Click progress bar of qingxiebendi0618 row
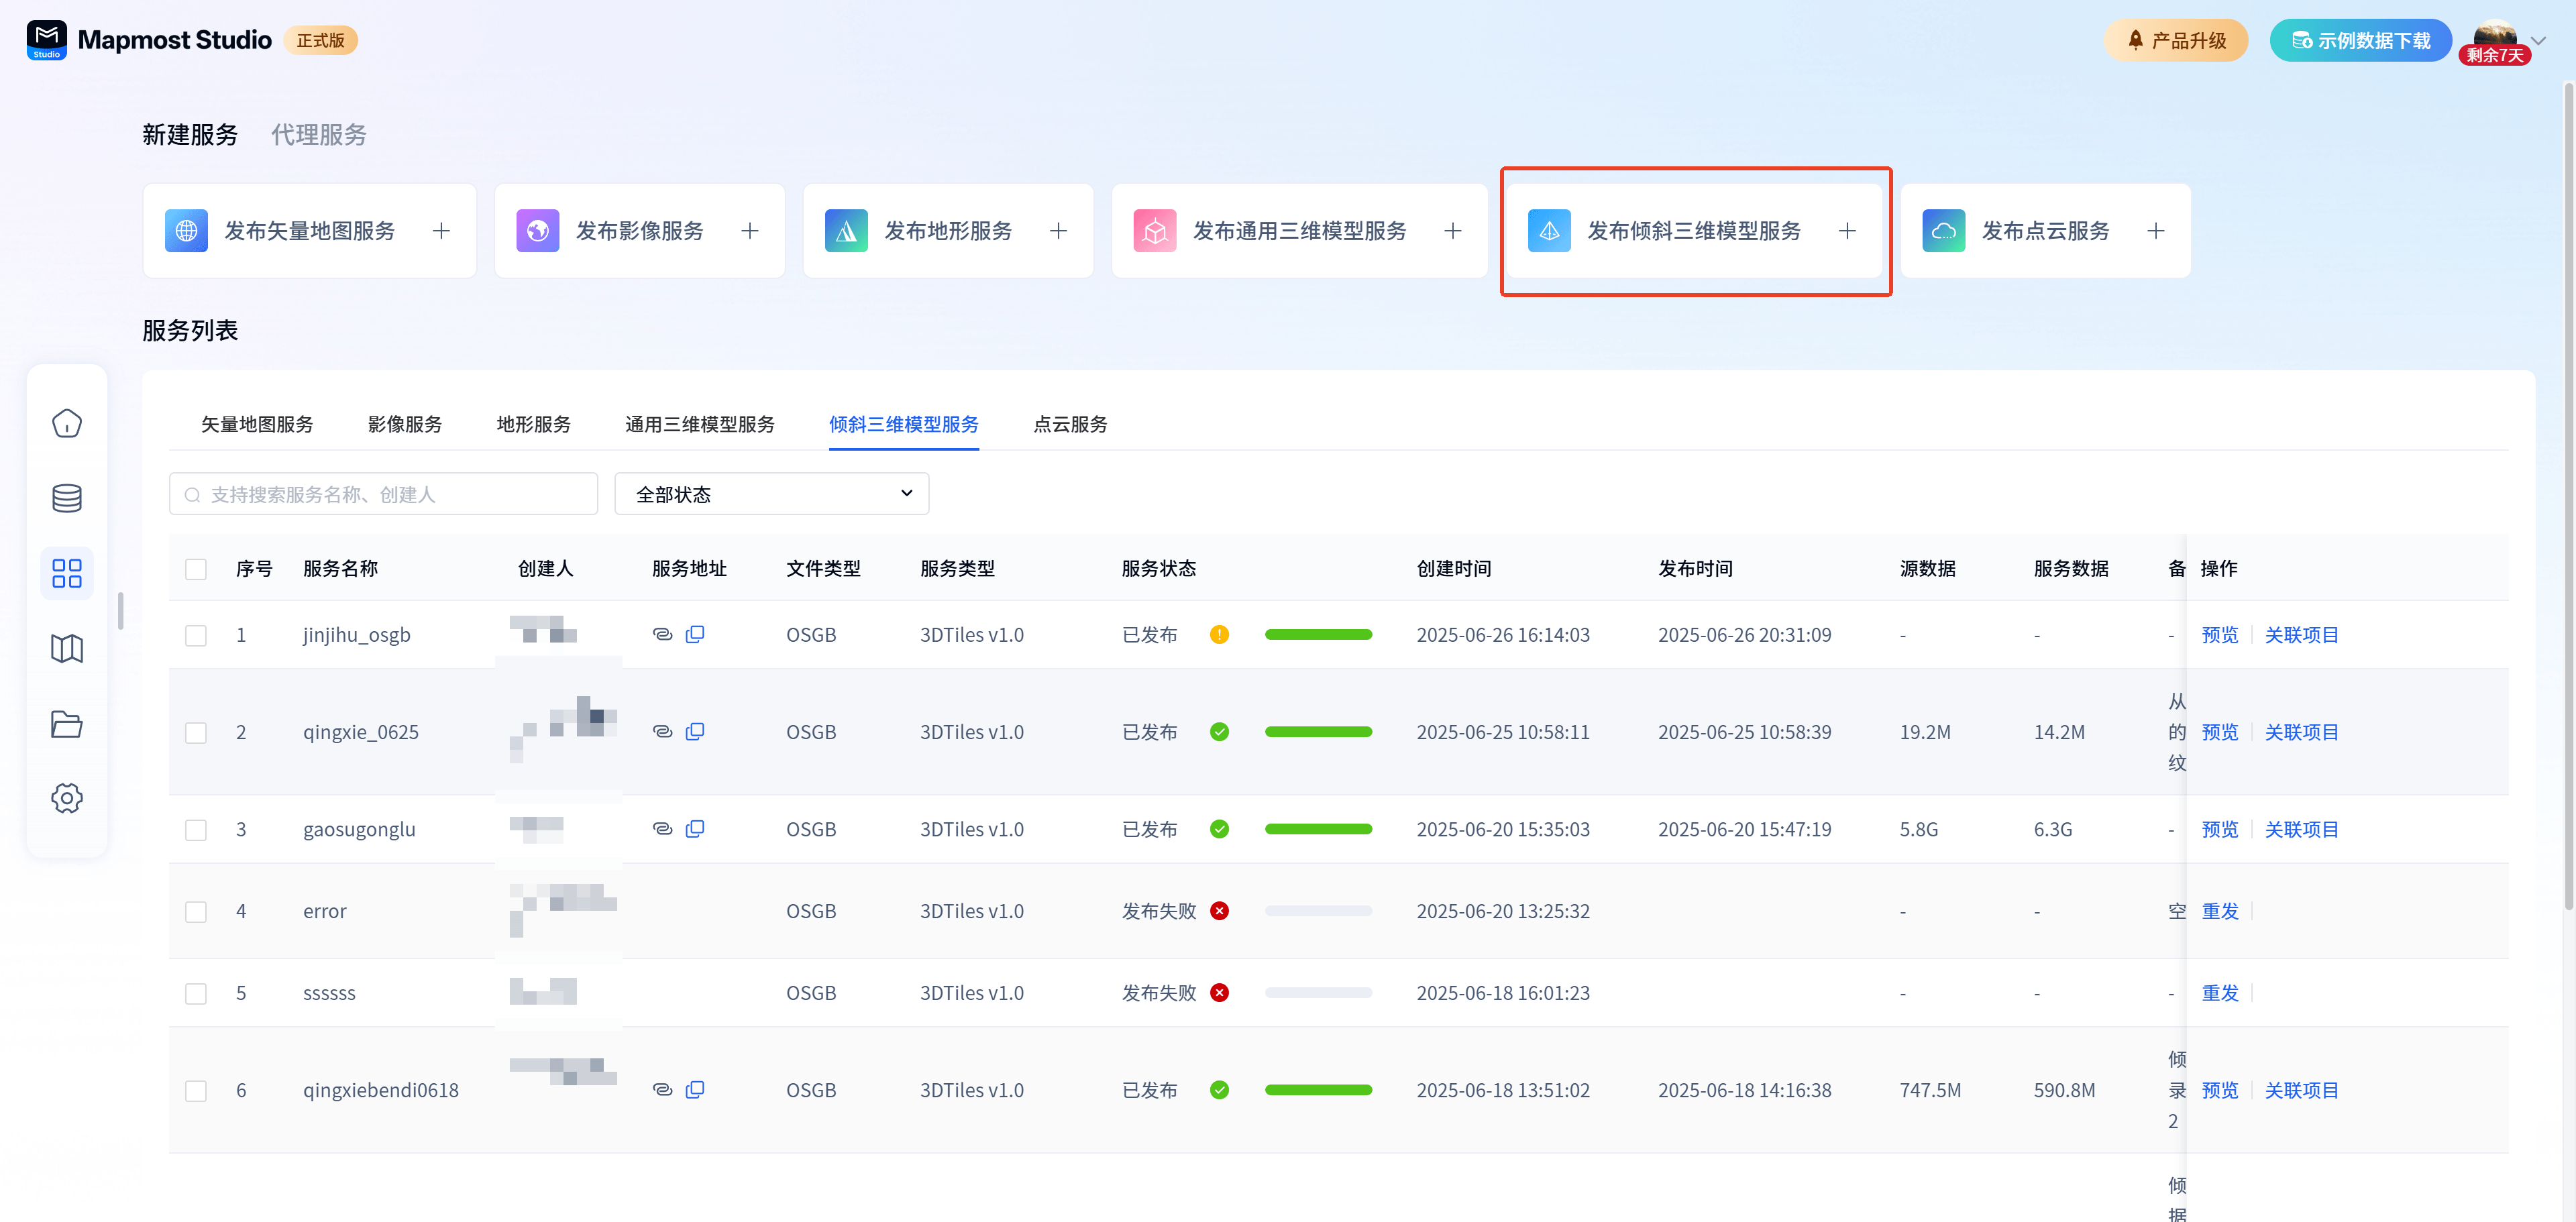Screen dimensions: 2576x1222 (x=1318, y=1090)
